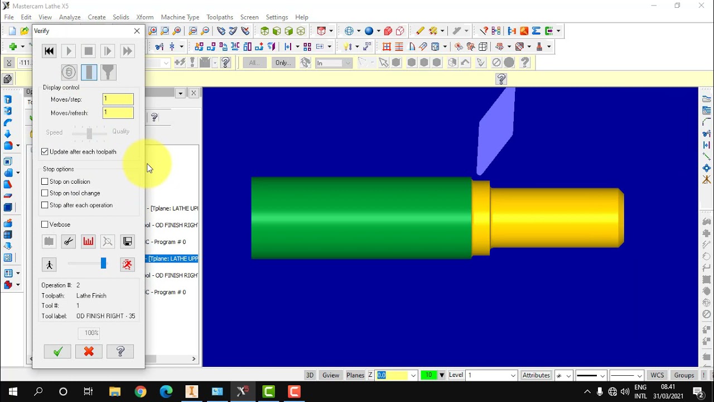The width and height of the screenshot is (714, 402).
Task: Open Google Chrome from taskbar
Action: pyautogui.click(x=139, y=391)
